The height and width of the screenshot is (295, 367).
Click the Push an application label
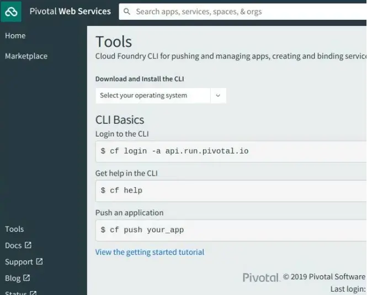point(130,213)
